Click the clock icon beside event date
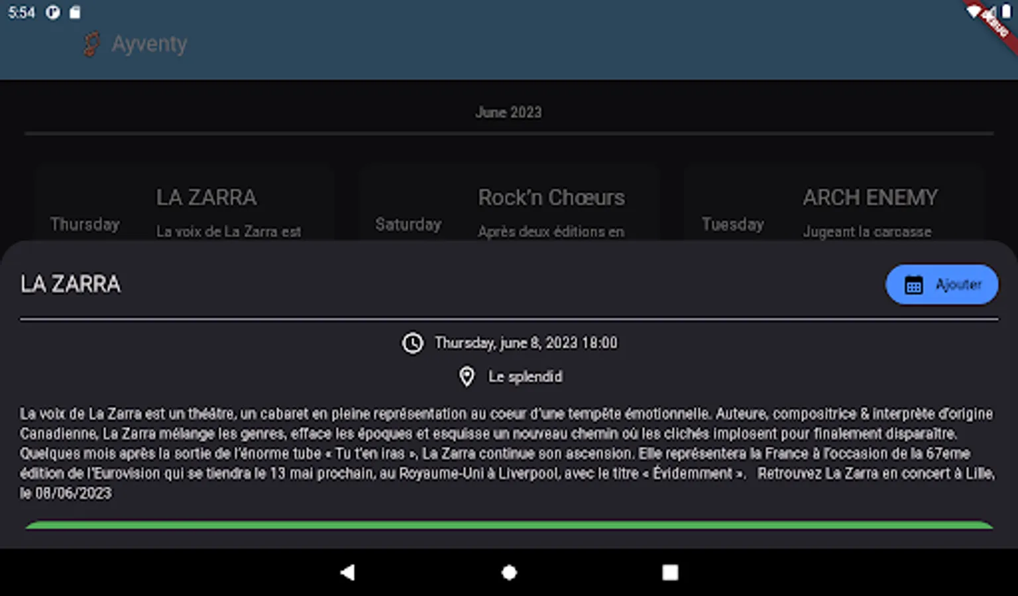Screen dimensions: 1018x596 (412, 343)
